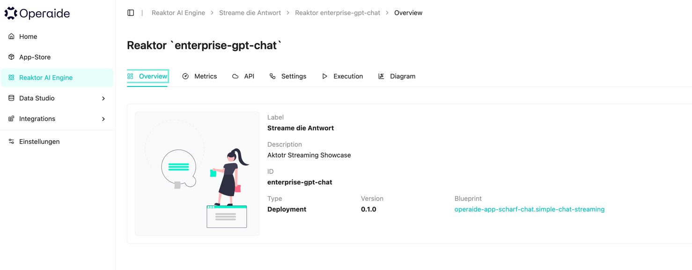Screen dimensions: 692x270
Task: Click the Overview breadcrumb
Action: [408, 13]
